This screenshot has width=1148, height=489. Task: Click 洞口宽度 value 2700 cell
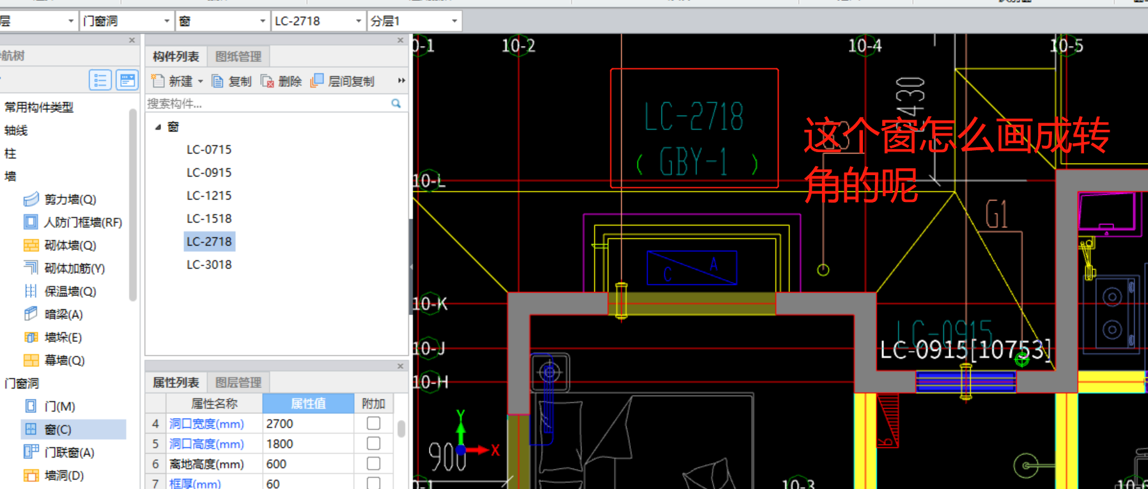(x=308, y=423)
